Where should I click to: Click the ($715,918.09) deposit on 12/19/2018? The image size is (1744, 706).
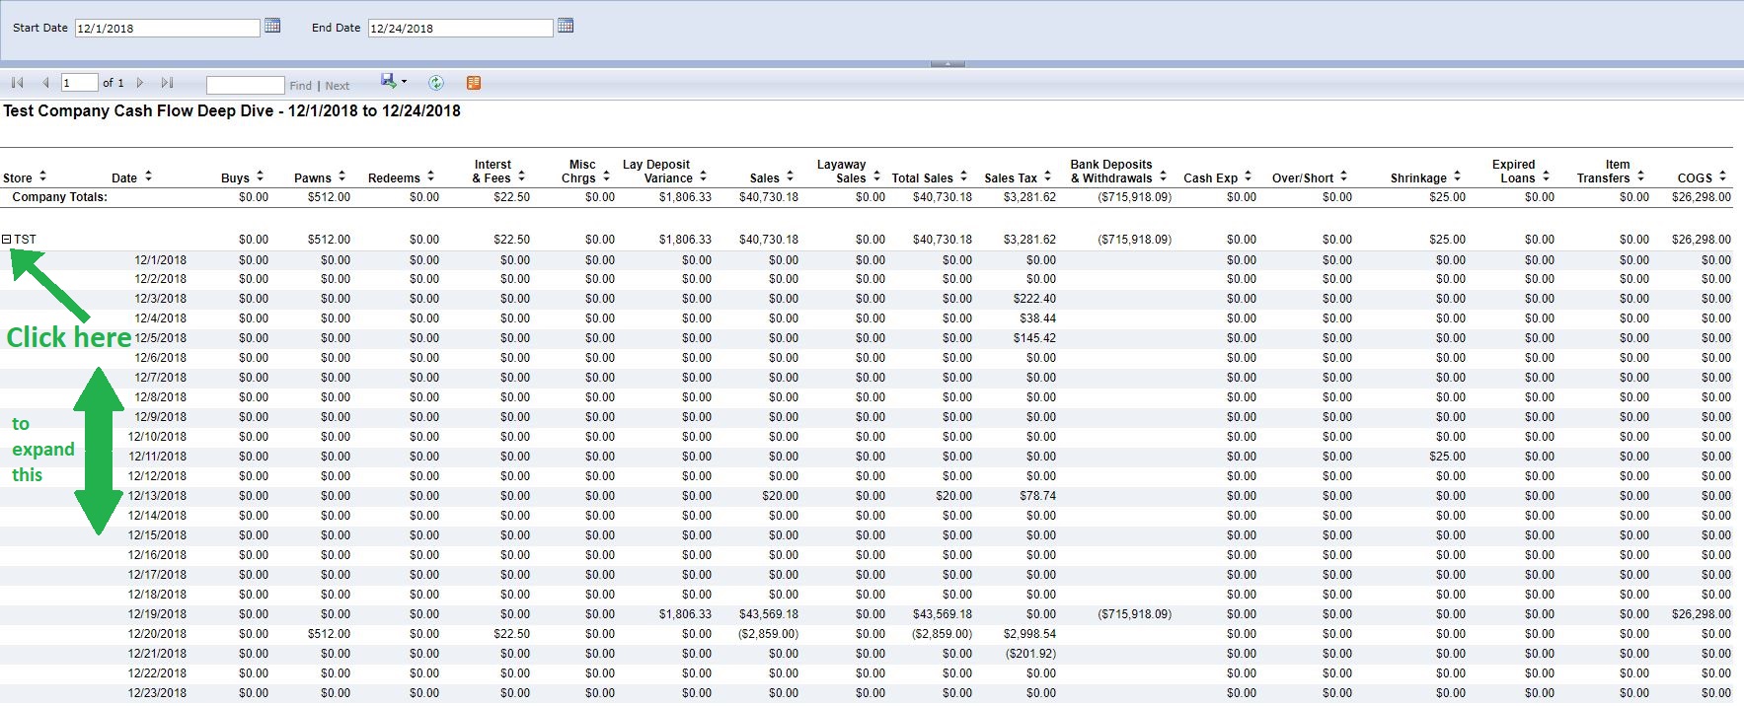[1134, 614]
